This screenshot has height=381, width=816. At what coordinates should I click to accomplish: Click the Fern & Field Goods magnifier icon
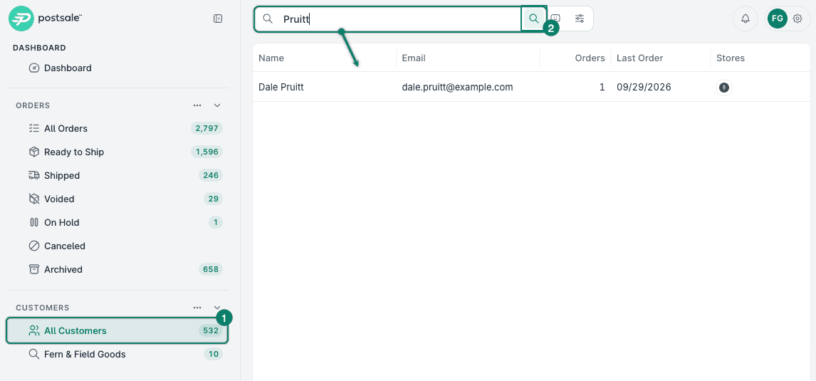34,355
